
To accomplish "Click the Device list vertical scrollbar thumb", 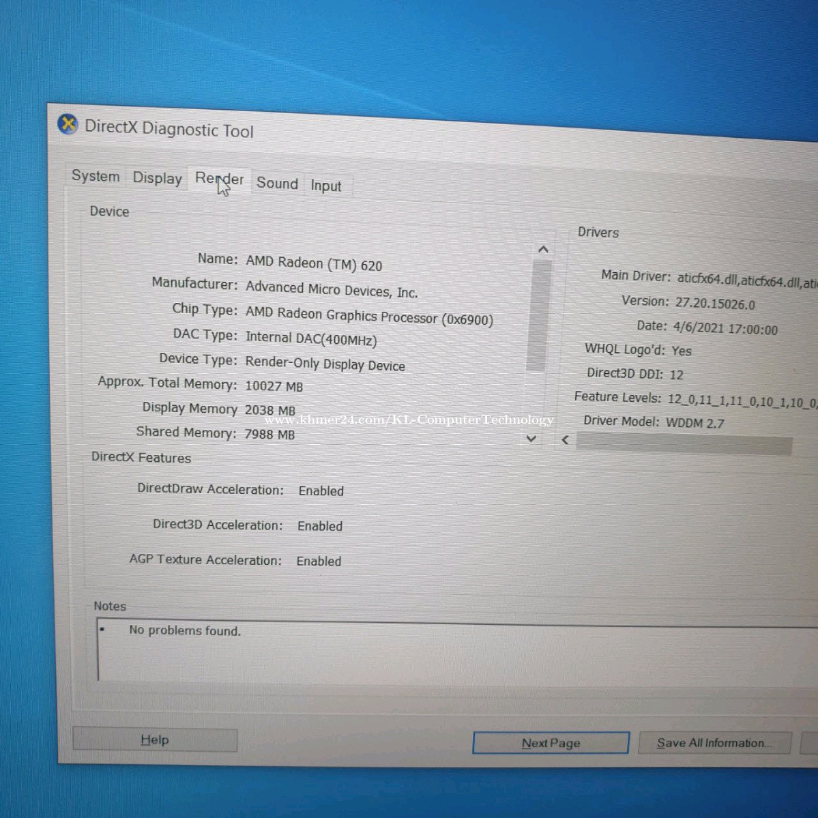I will tap(539, 316).
